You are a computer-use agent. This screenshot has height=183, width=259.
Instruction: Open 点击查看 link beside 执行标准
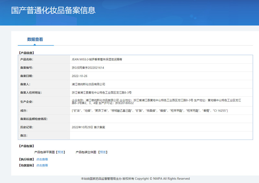coord(42,159)
